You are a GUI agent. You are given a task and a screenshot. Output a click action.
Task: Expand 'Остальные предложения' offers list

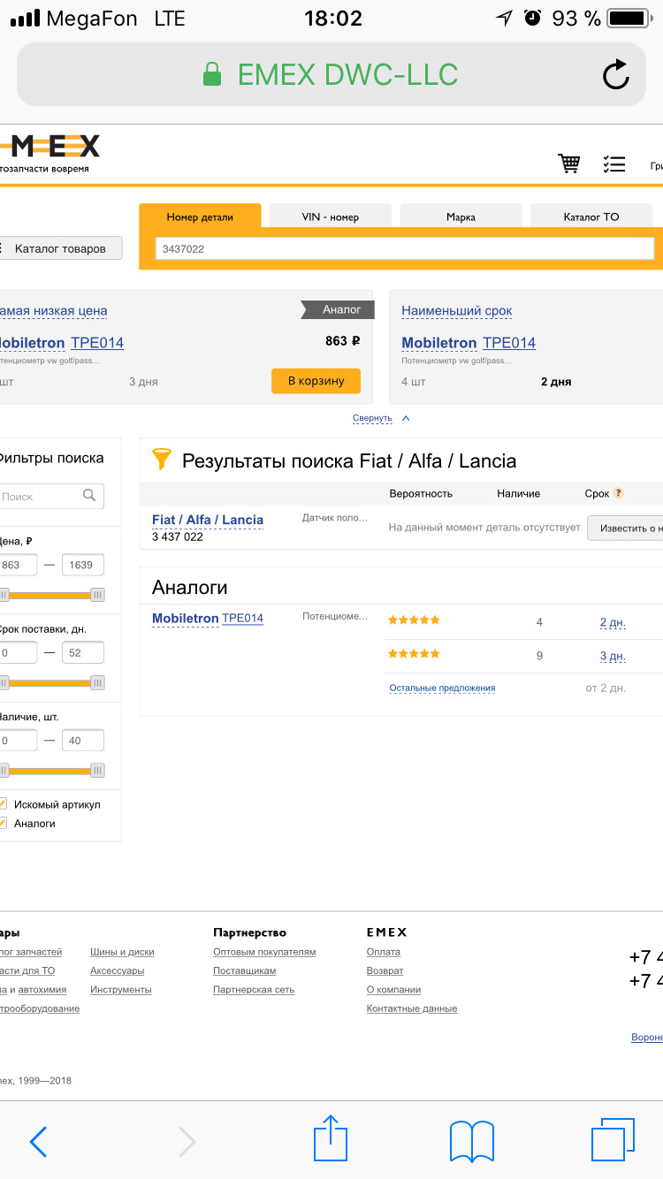click(x=442, y=688)
